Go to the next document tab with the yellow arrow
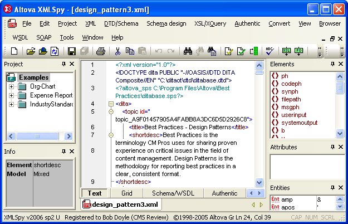Screen dimensions: 348x224 (x=261, y=204)
